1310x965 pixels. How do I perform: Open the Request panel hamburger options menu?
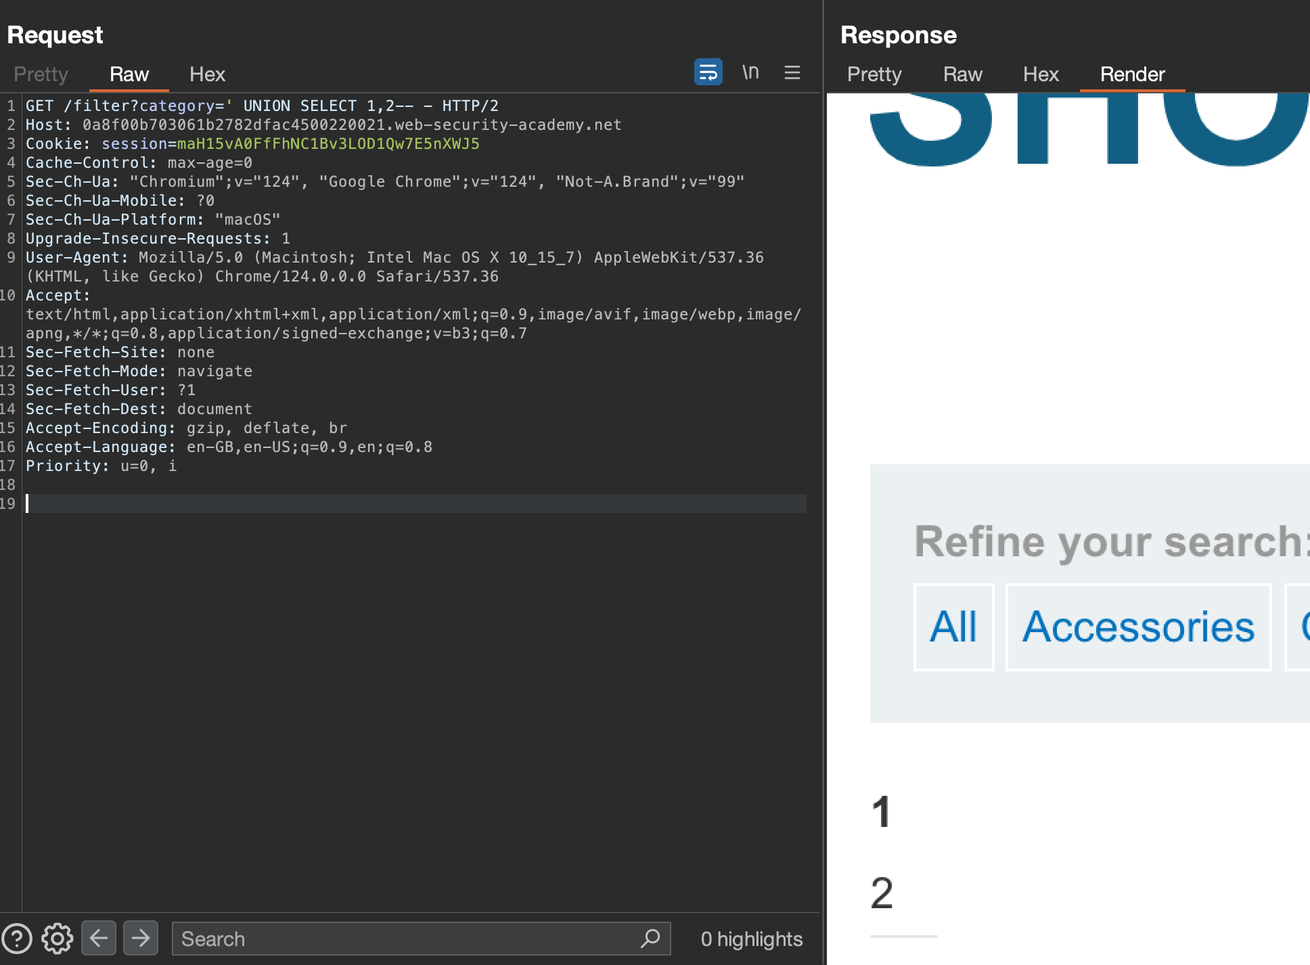pos(792,72)
